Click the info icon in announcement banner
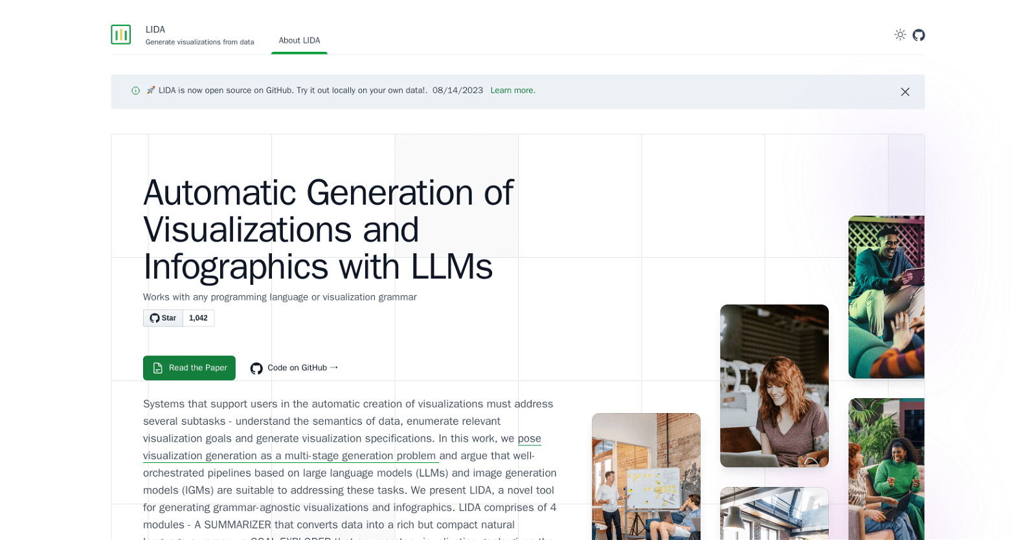Image resolution: width=1036 pixels, height=540 pixels. (135, 91)
